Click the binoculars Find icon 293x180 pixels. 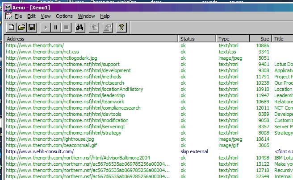[80, 28]
